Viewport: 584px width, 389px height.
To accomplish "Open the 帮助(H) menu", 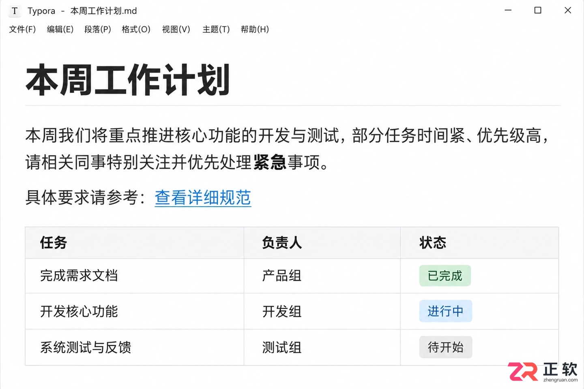I will click(255, 29).
